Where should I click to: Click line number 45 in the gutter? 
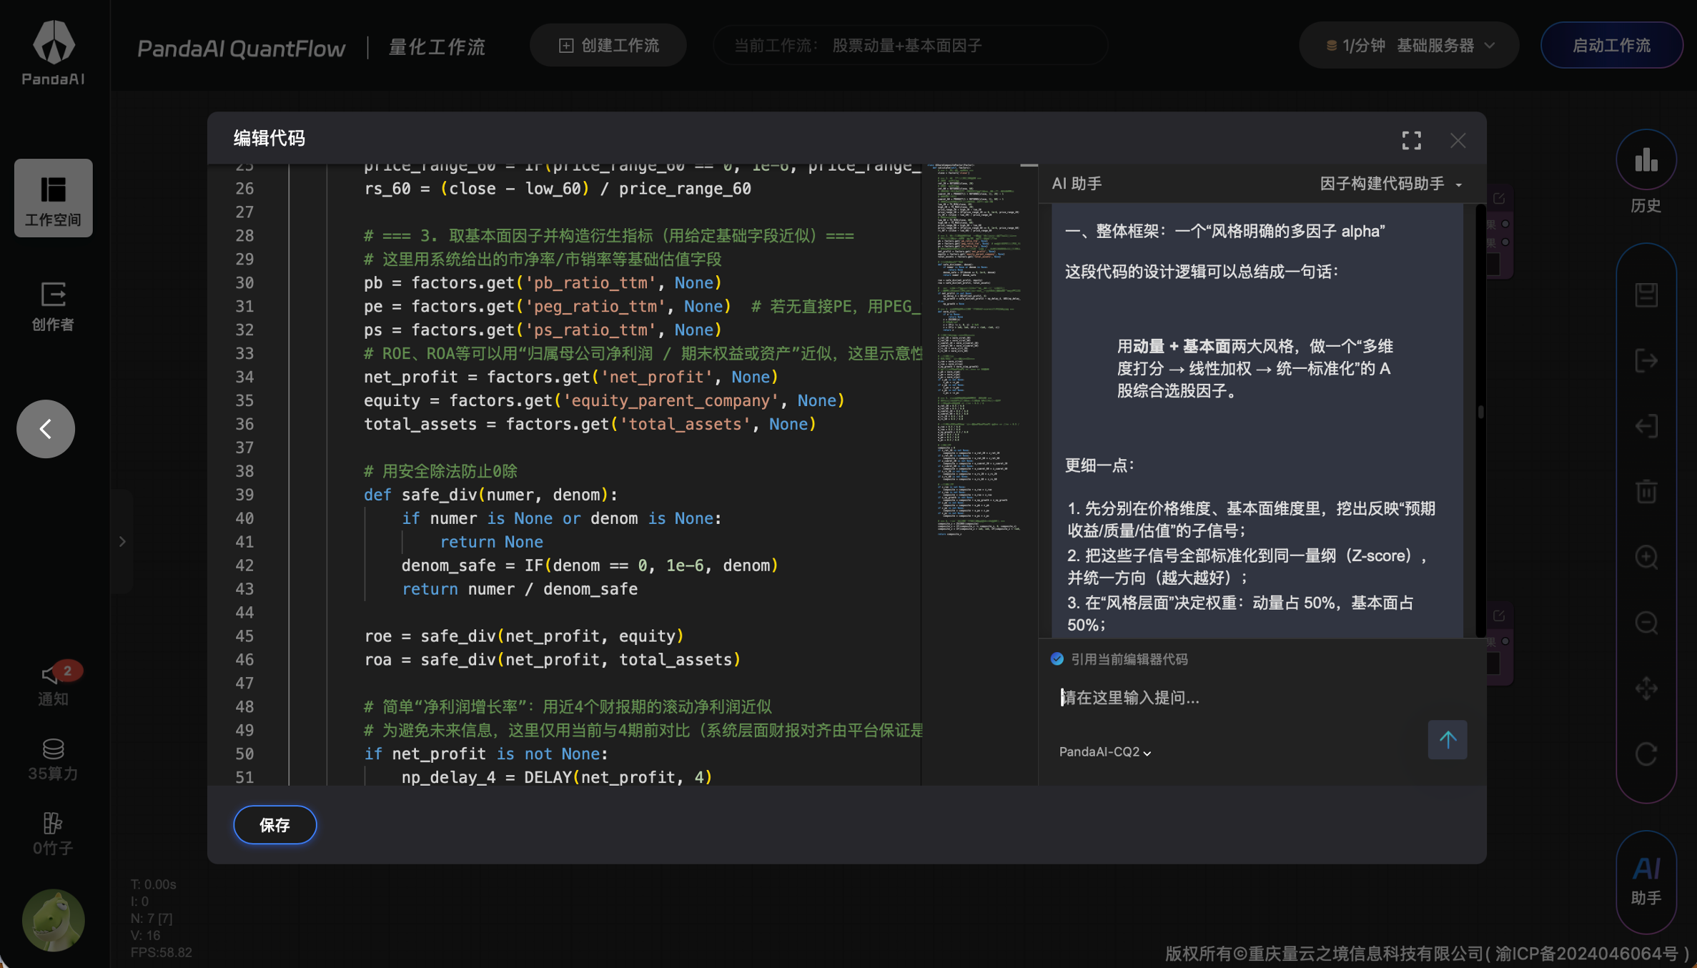pos(244,636)
